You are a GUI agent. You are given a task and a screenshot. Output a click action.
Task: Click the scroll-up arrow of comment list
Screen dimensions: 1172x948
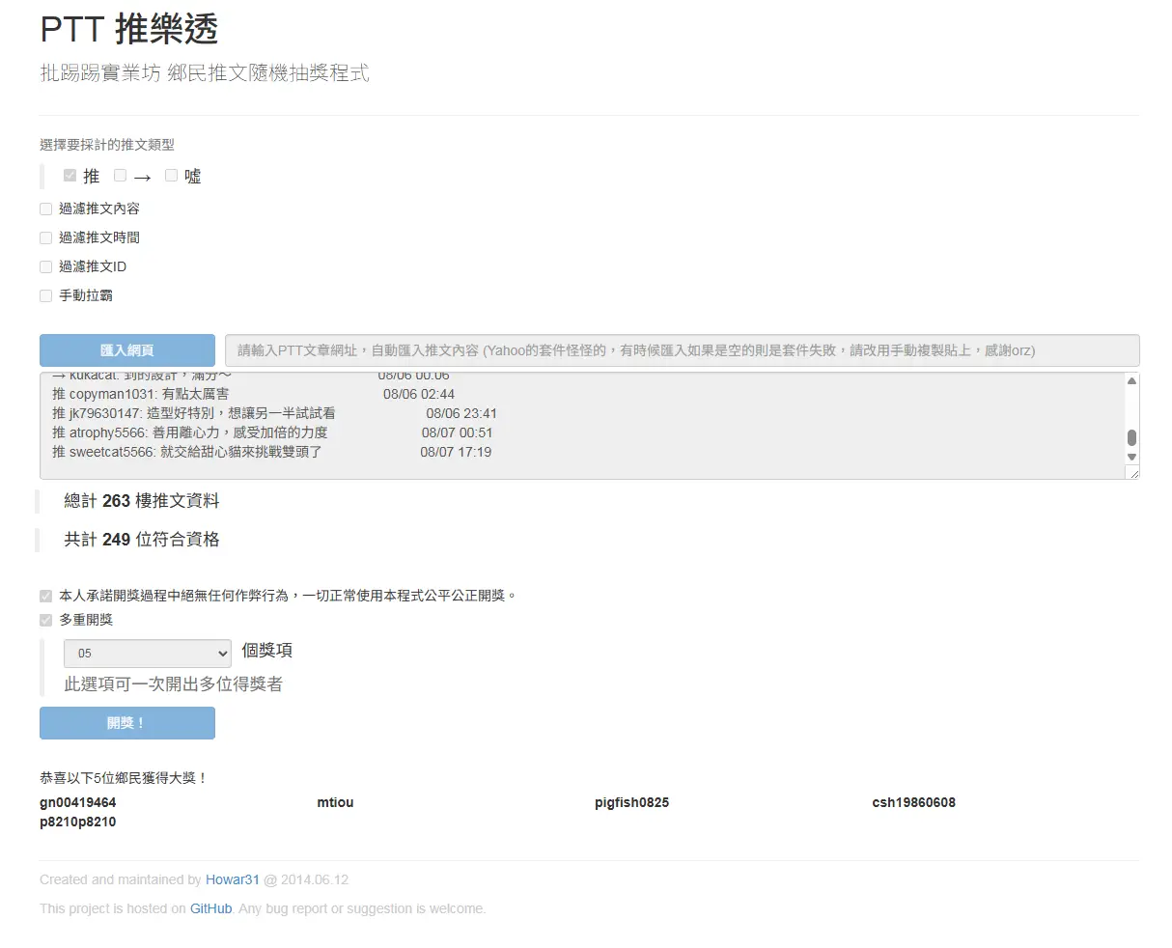[1131, 381]
